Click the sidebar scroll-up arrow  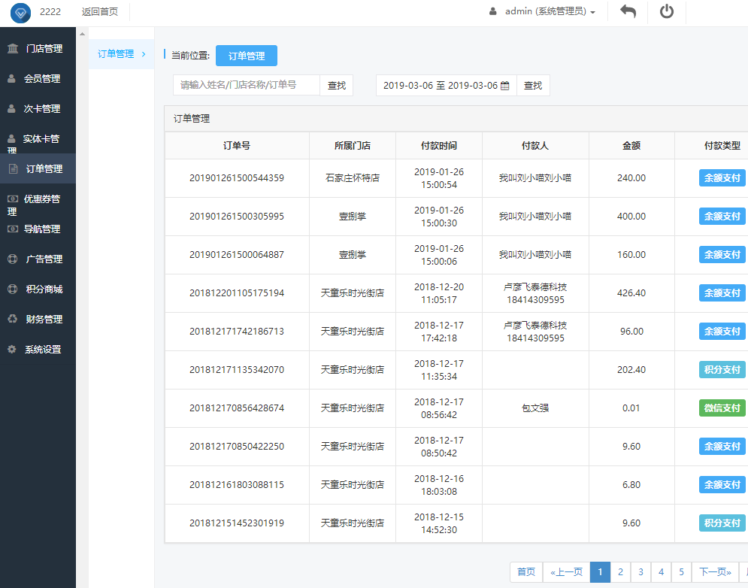(82, 34)
